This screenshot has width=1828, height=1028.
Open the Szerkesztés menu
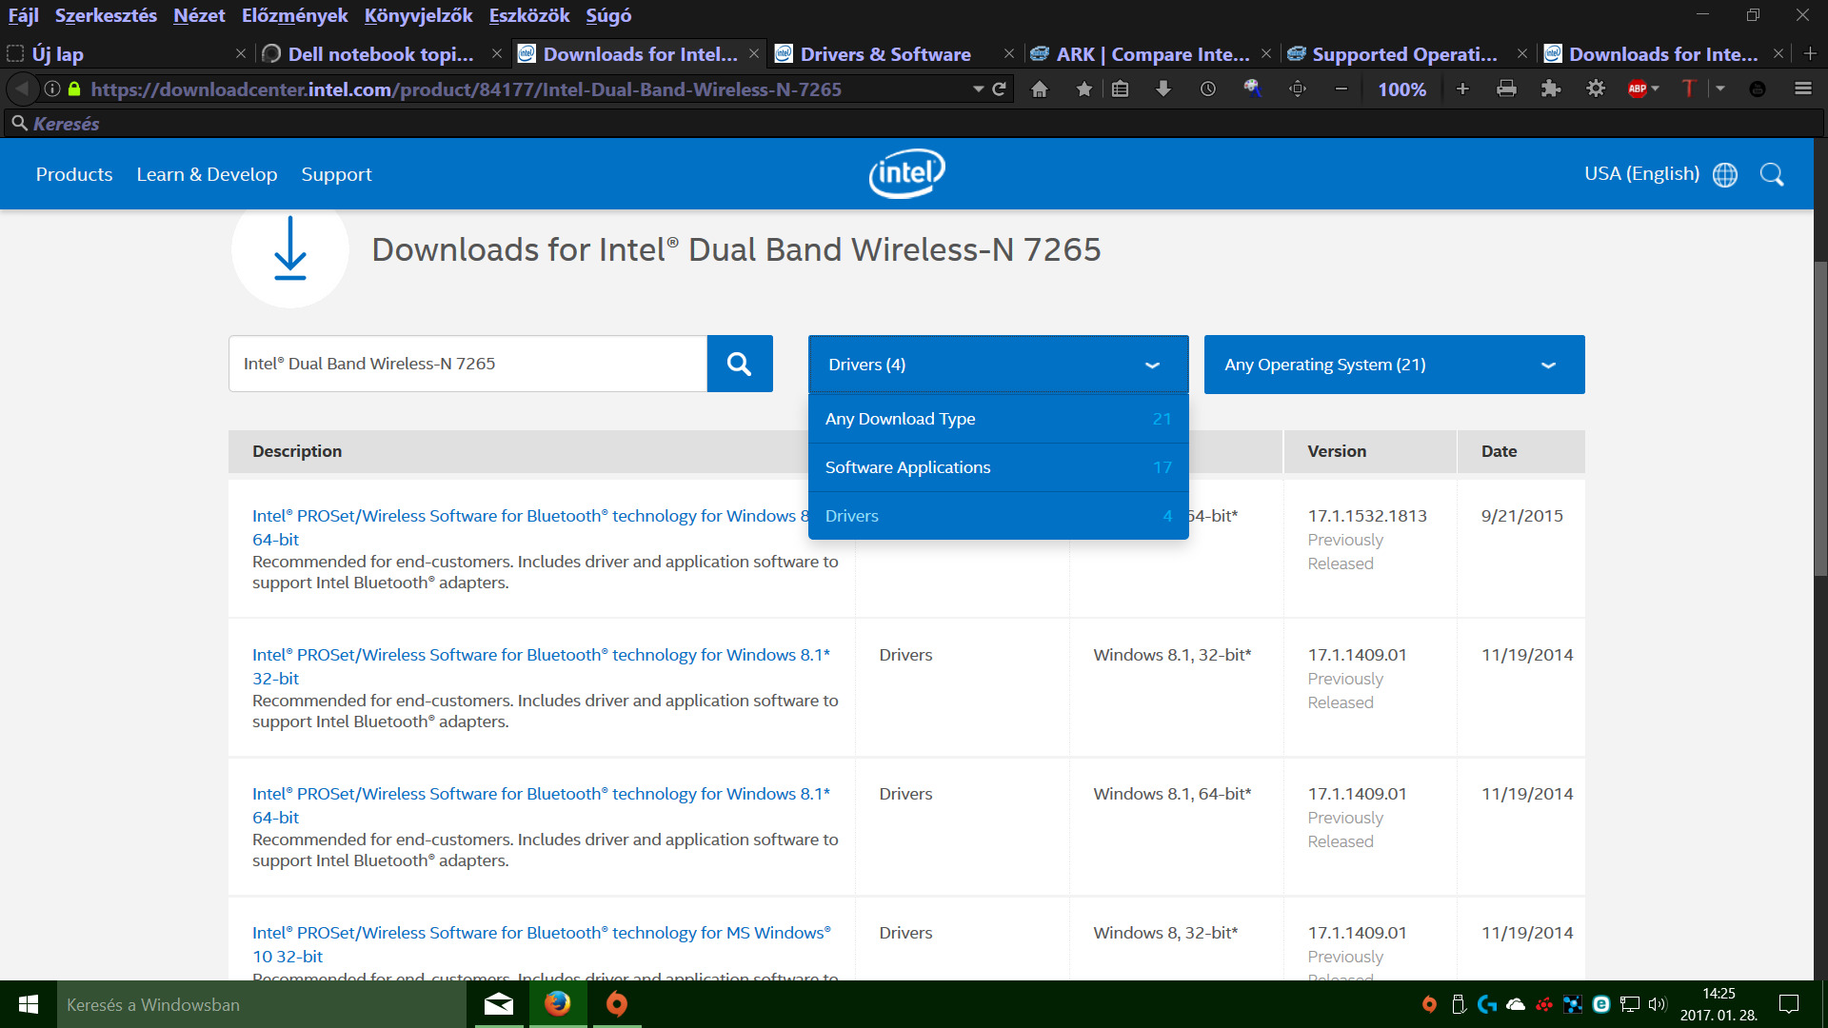[106, 16]
